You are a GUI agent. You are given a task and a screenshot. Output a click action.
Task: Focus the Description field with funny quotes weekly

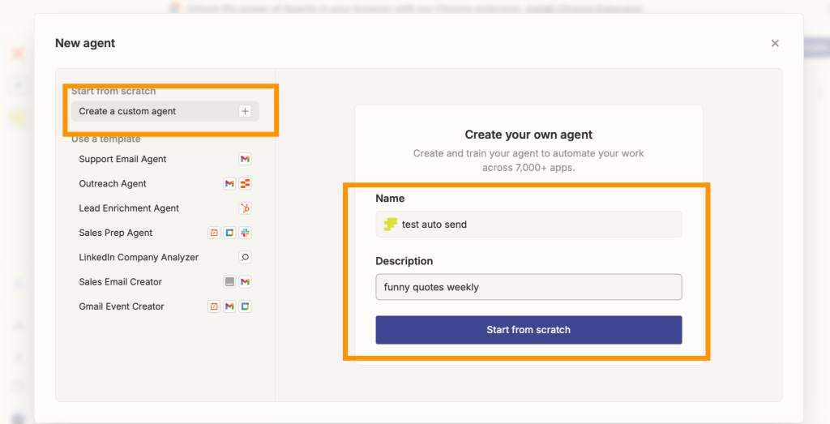pyautogui.click(x=528, y=287)
